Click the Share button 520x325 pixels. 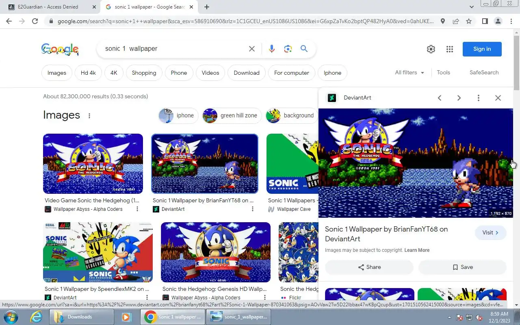pyautogui.click(x=369, y=267)
